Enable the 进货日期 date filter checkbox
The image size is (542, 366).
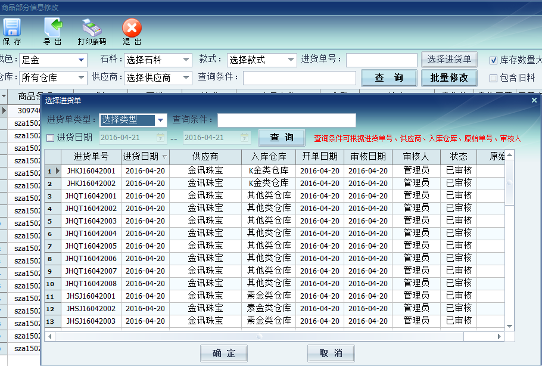tap(51, 138)
